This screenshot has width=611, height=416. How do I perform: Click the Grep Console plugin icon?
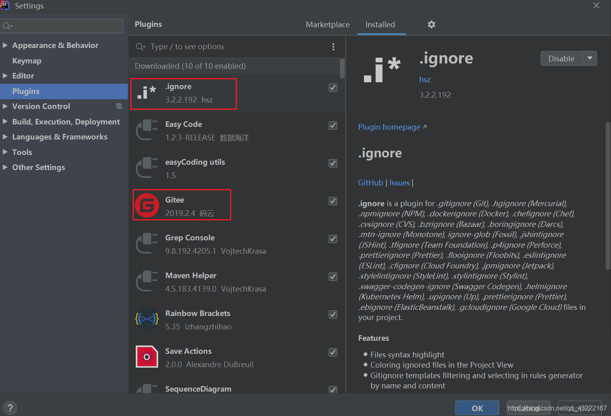[x=147, y=244]
